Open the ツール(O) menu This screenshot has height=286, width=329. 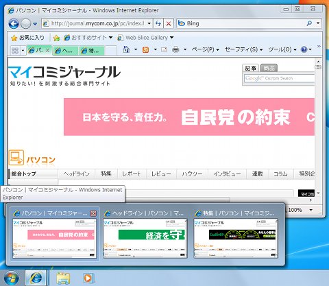[x=282, y=49]
